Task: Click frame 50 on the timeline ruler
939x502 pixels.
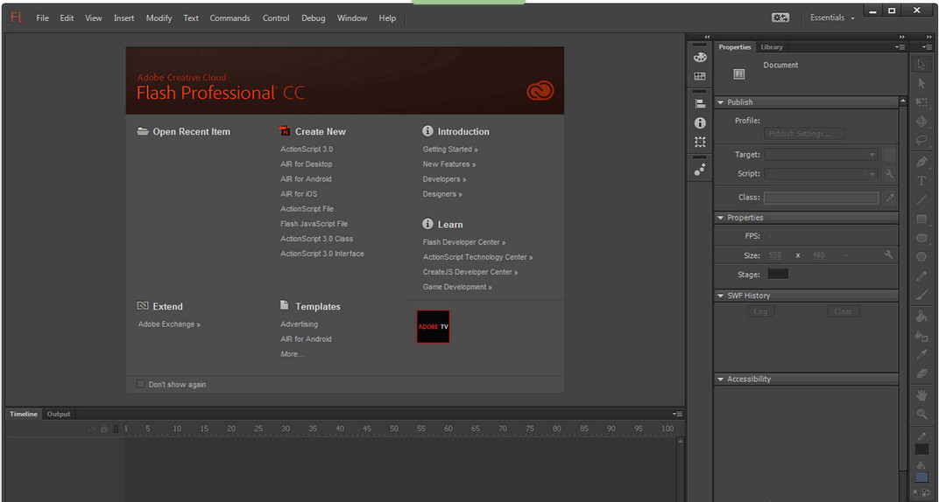Action: (394, 429)
